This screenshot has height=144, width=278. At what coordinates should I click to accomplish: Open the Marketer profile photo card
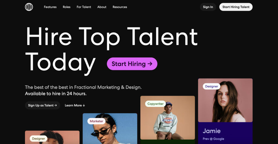pos(110,129)
